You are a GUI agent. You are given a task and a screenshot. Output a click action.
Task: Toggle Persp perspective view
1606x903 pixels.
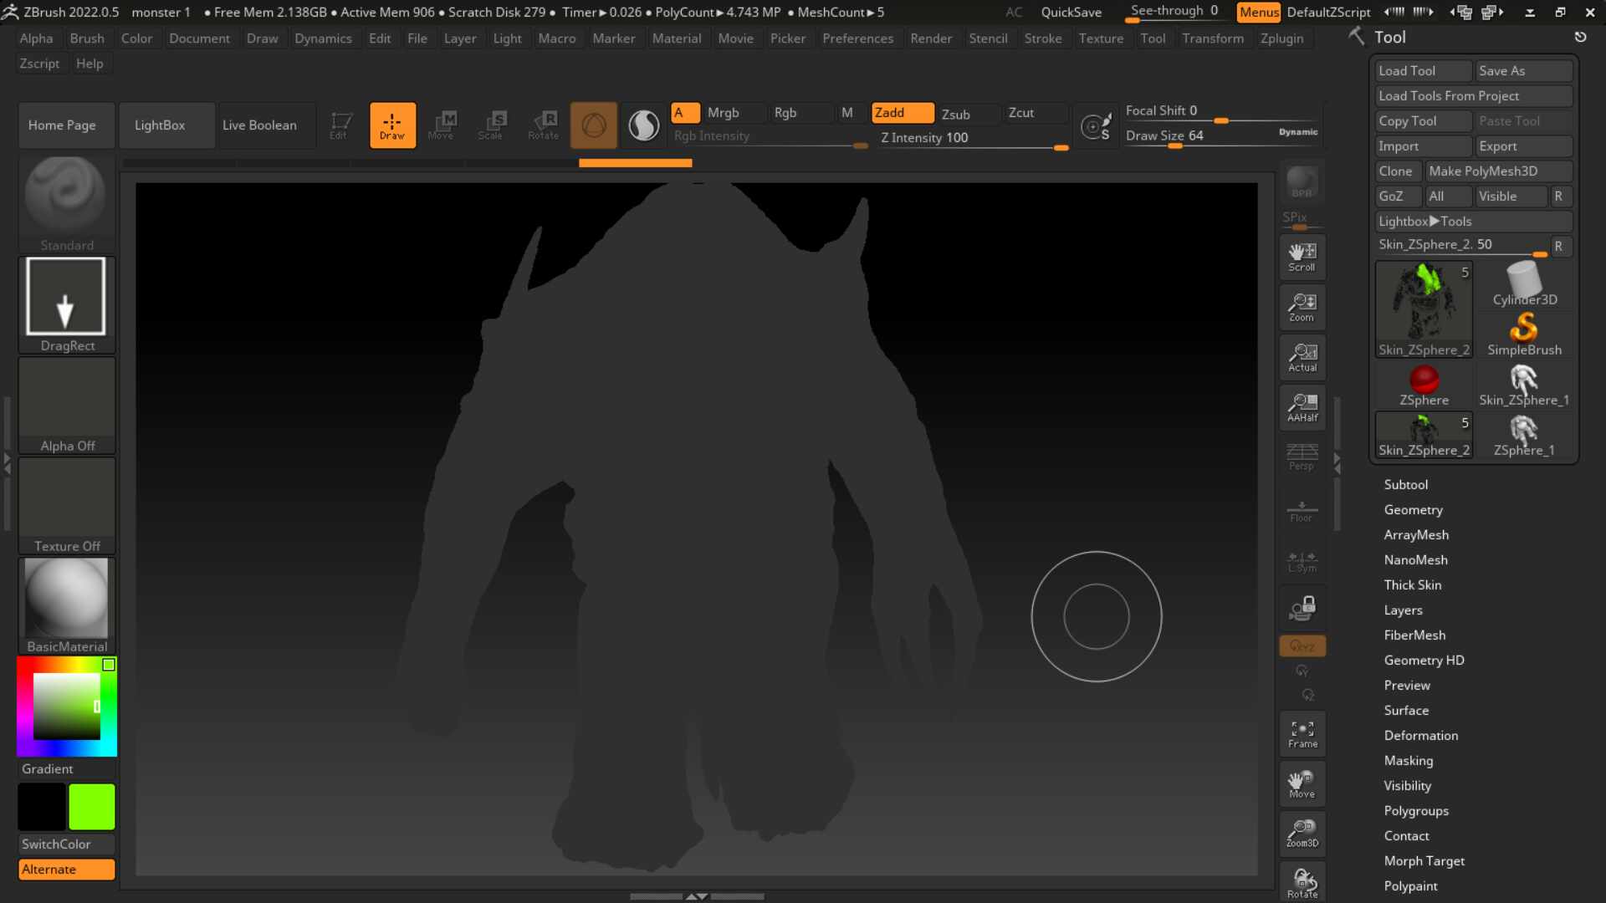click(1302, 457)
